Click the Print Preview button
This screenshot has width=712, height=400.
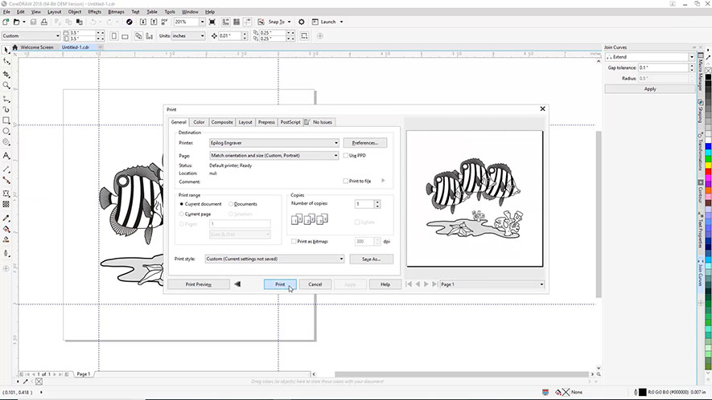198,284
